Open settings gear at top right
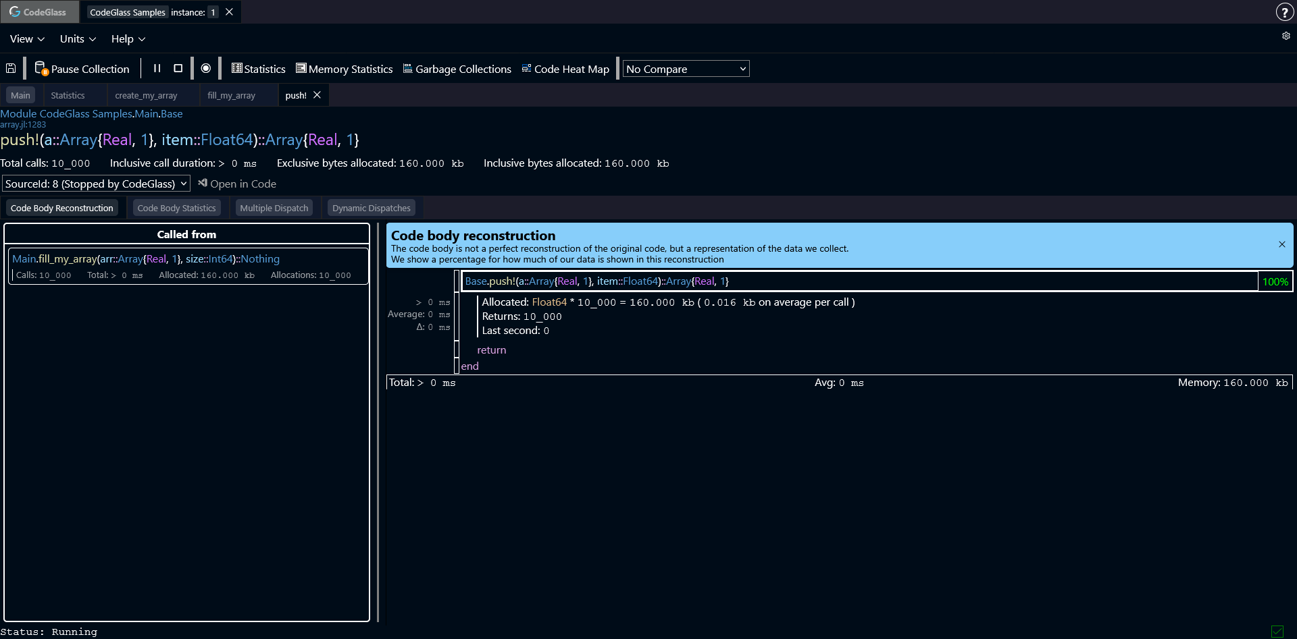 tap(1286, 36)
